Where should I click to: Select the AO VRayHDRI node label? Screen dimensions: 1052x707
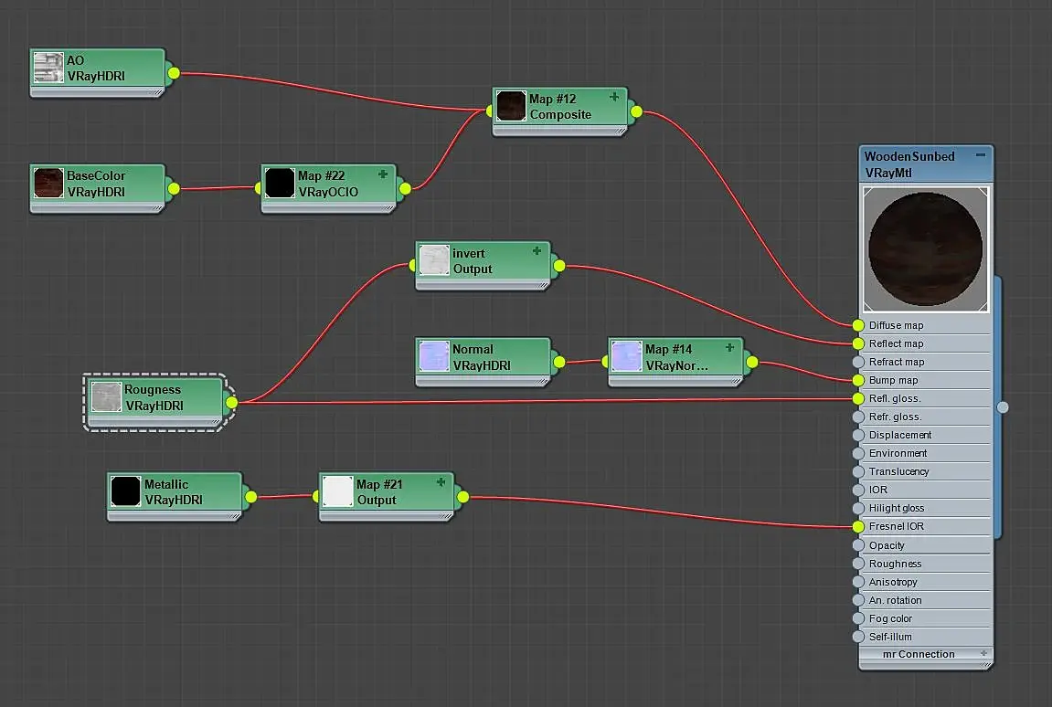[x=95, y=69]
